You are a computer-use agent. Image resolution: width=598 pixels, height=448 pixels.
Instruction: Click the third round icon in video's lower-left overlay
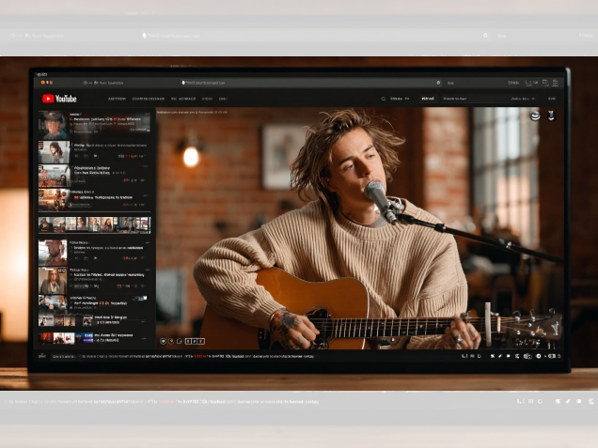click(180, 341)
